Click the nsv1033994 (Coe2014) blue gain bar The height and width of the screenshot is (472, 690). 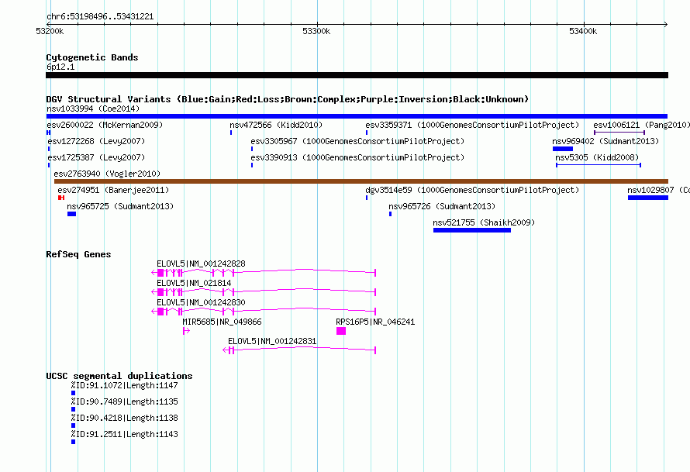click(357, 116)
